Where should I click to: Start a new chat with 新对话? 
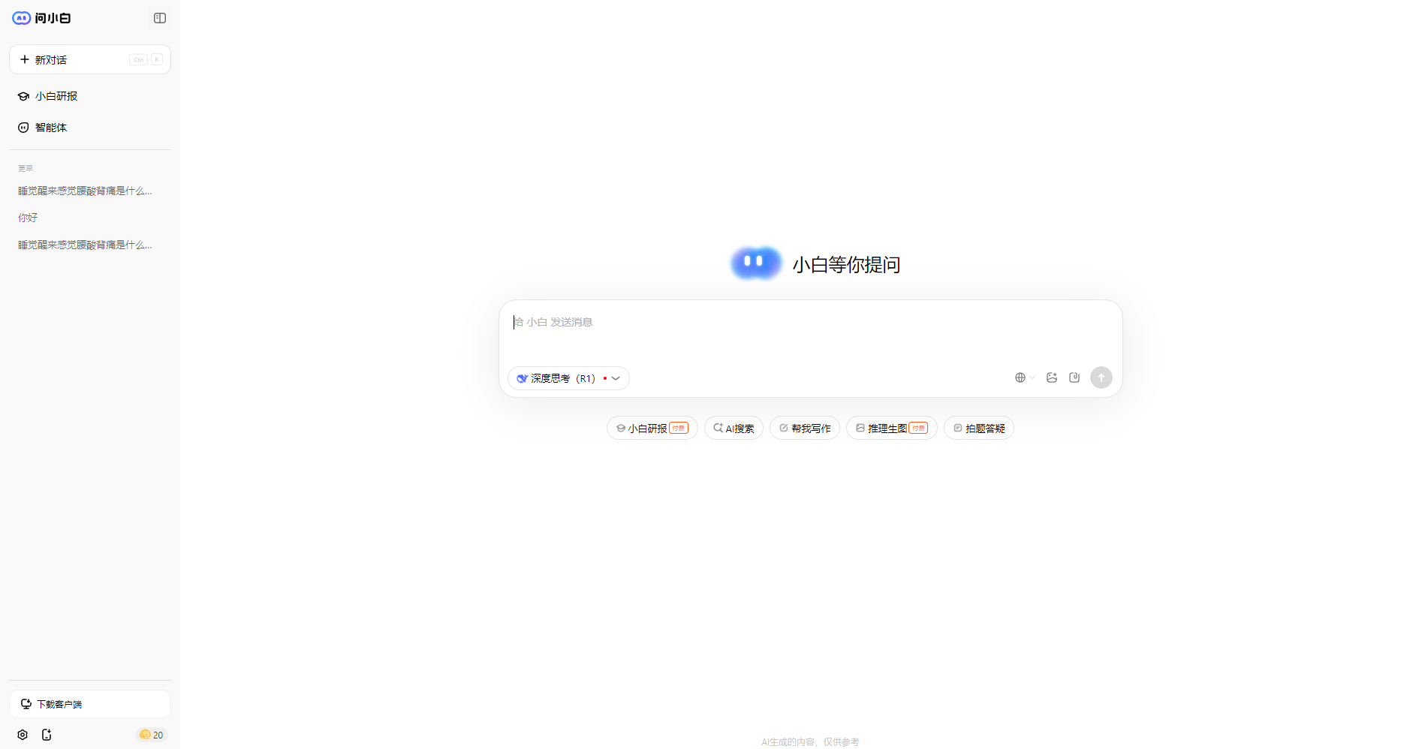90,59
